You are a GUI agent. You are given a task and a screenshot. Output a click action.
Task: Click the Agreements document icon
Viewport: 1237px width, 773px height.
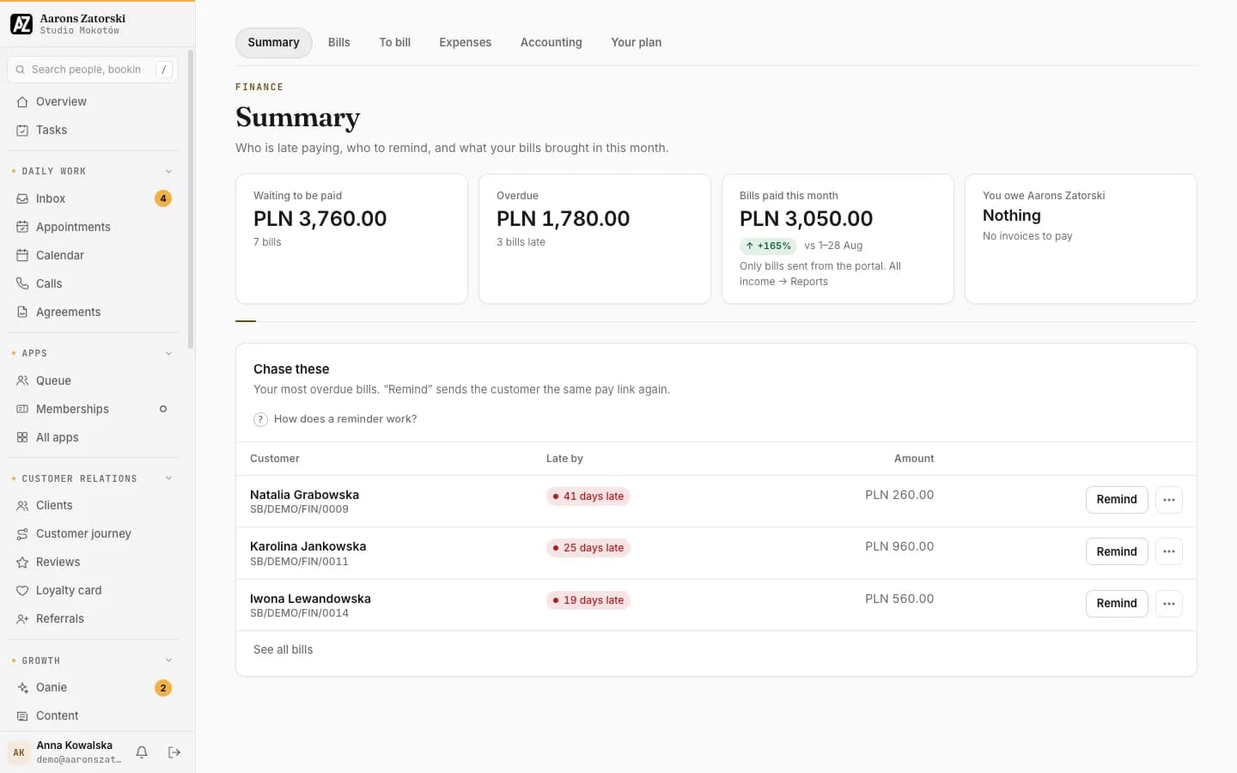tap(22, 312)
